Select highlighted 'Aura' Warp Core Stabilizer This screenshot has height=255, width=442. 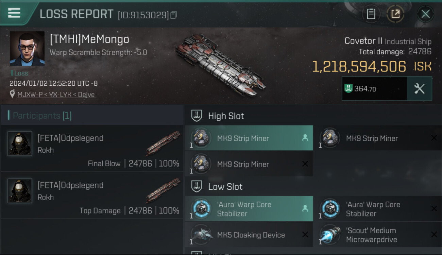click(x=249, y=209)
